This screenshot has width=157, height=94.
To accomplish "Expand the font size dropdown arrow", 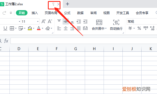I will click(38, 21).
